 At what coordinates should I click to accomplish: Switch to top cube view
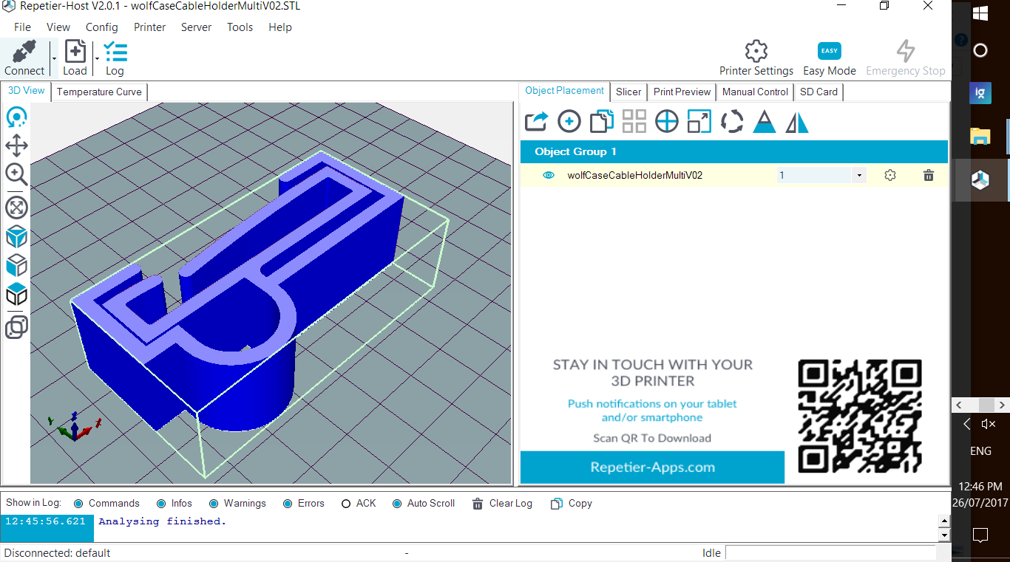tap(16, 294)
